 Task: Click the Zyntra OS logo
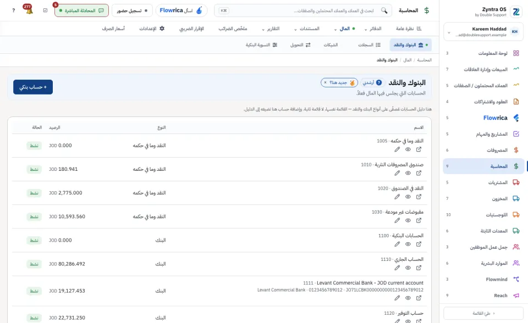pos(516,12)
